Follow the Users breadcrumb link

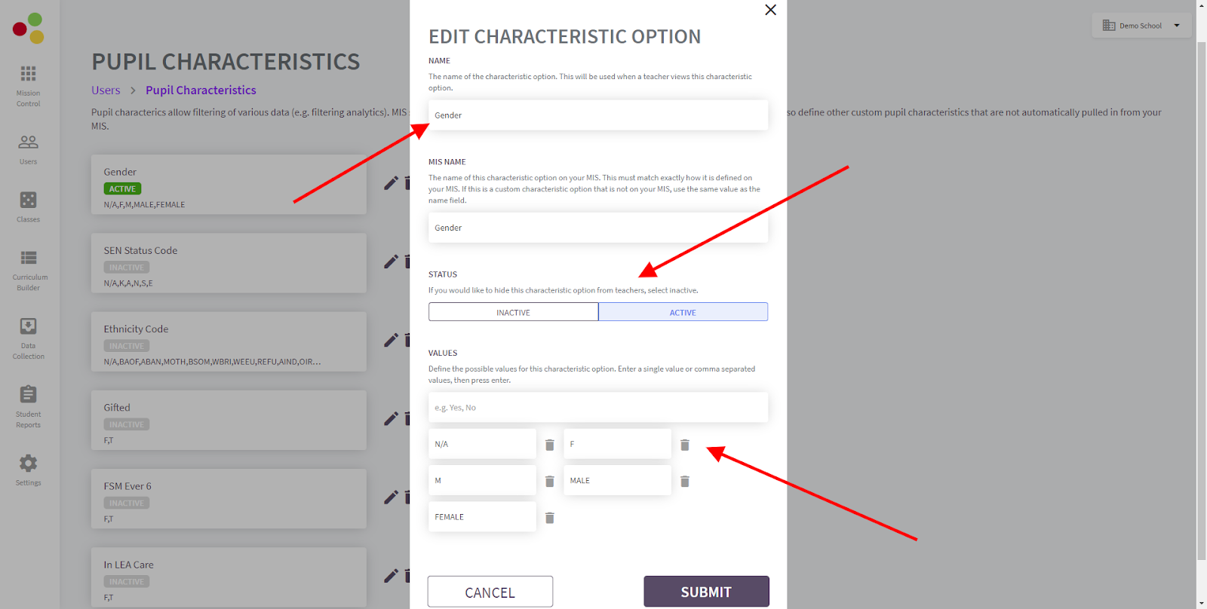pos(106,90)
